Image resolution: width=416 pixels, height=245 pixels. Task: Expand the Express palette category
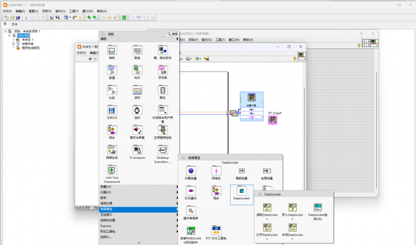point(139,226)
